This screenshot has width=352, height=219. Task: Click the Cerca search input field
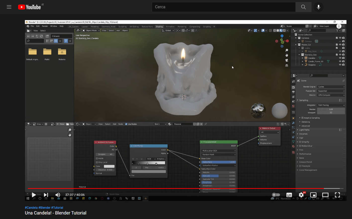pos(224,7)
